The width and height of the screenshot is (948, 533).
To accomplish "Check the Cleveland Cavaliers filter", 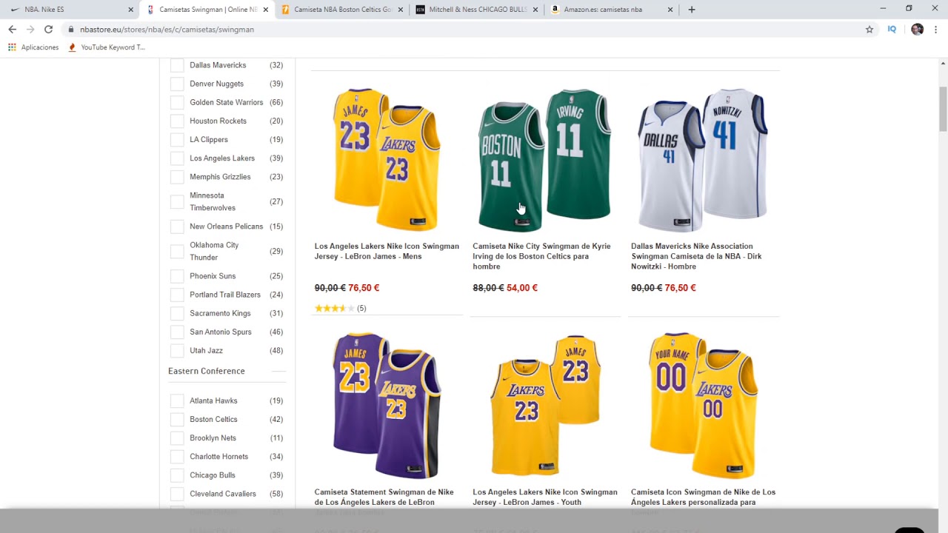I will click(x=177, y=494).
